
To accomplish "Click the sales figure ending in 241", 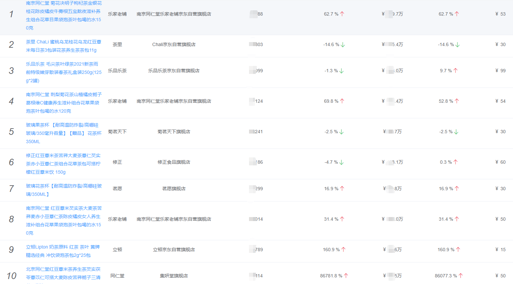I will pyautogui.click(x=256, y=132).
